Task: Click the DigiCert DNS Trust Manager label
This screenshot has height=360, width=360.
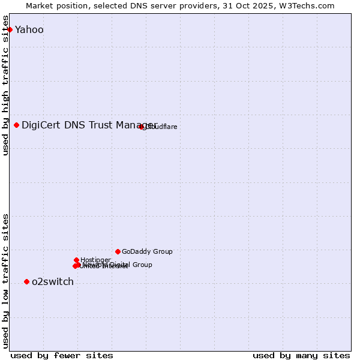Action: tap(81, 125)
